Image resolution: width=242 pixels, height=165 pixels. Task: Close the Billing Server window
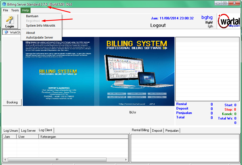(x=234, y=3)
